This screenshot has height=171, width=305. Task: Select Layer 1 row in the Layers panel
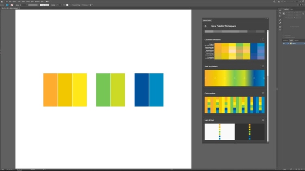pos(294,43)
